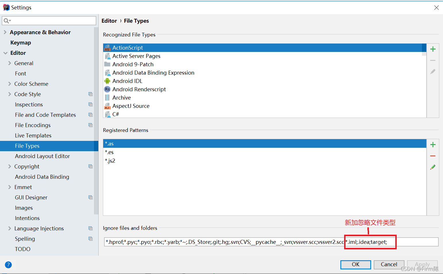Click the Android IDL robot icon
443x274 pixels.
[x=107, y=81]
